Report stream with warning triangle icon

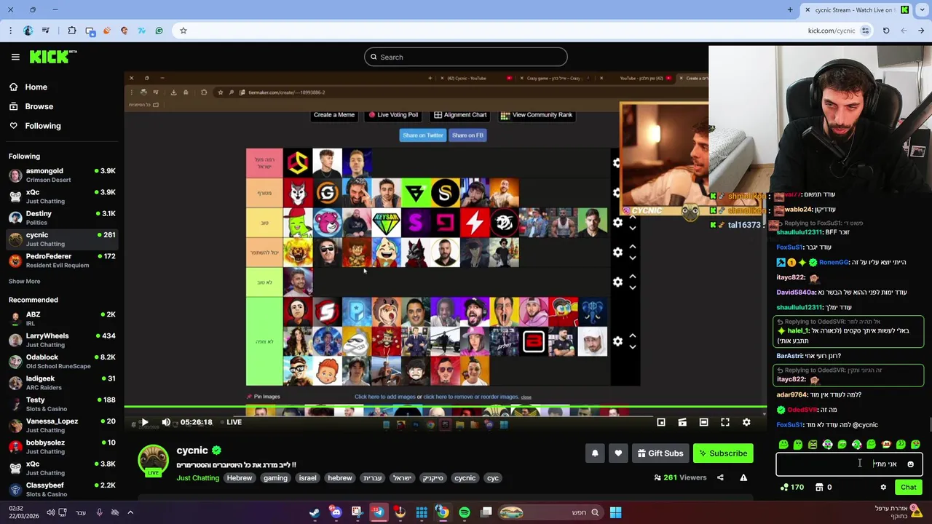743,477
